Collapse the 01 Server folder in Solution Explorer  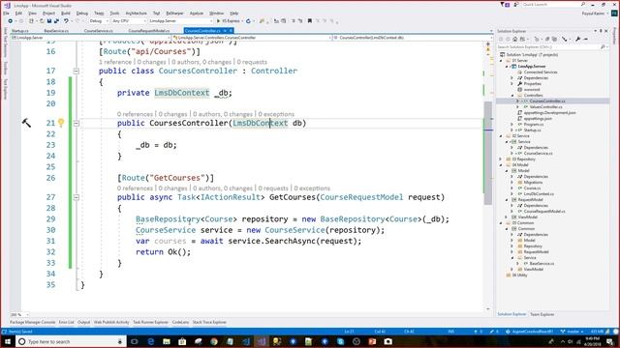pyautogui.click(x=502, y=60)
